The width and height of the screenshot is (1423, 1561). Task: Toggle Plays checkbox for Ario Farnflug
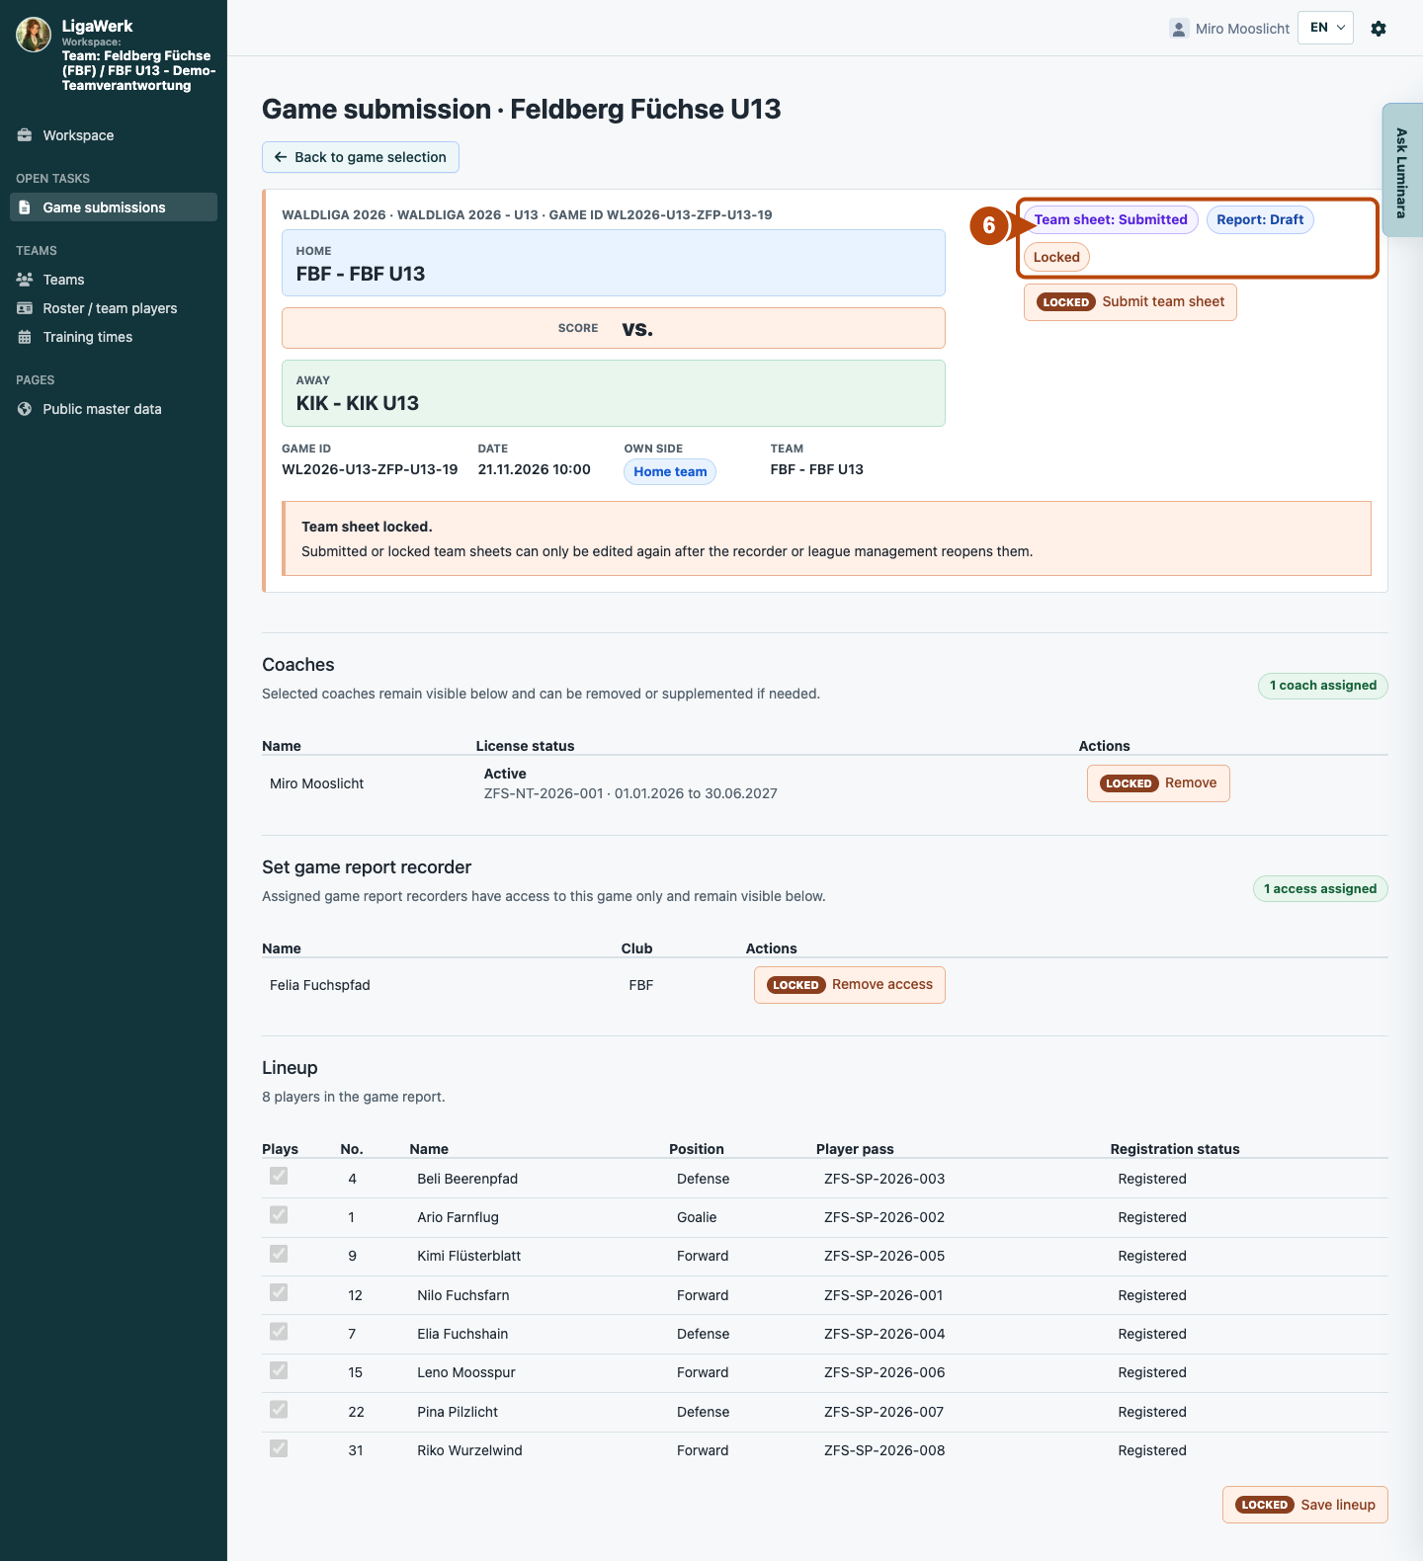279,1214
